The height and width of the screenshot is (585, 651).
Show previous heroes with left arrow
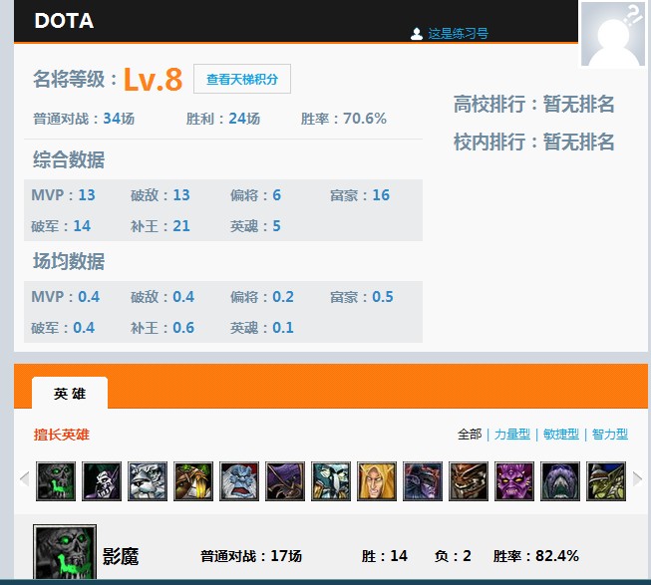25,478
